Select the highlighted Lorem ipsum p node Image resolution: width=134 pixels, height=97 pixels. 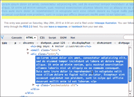point(81,69)
